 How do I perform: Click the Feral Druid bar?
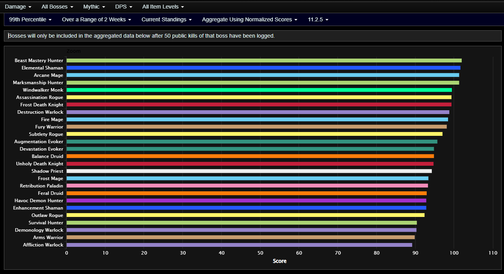tap(247, 193)
